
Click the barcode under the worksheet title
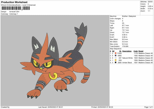pos(15,8)
